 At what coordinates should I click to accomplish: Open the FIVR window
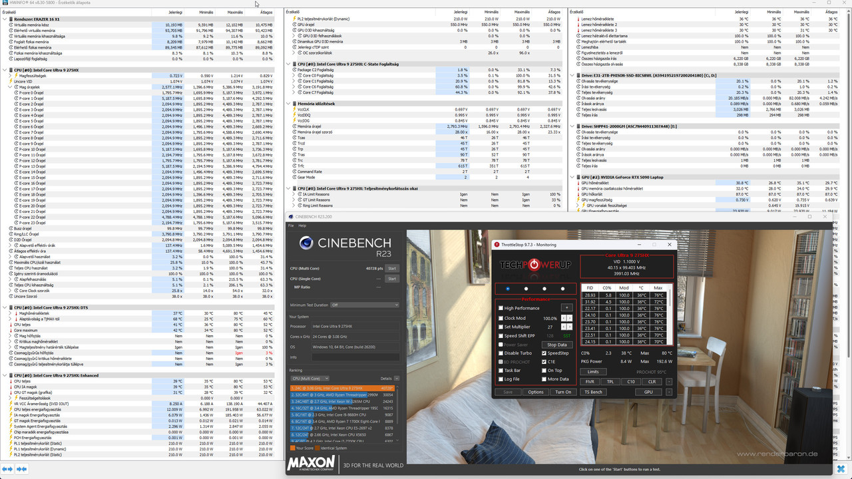[x=589, y=382]
